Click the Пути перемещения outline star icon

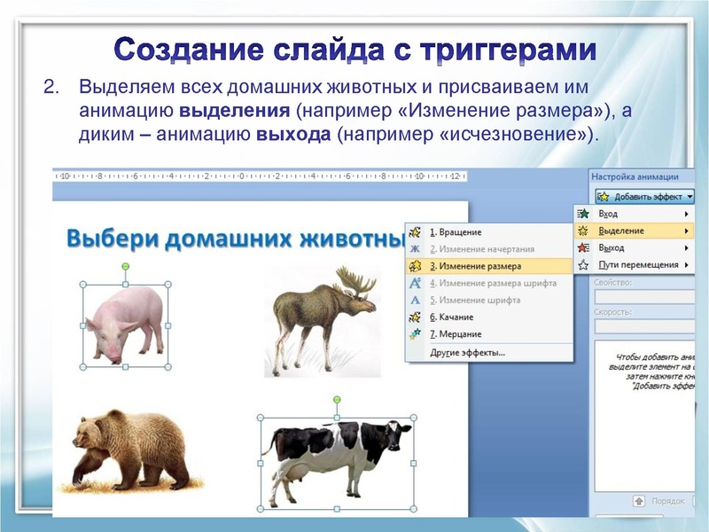tap(582, 264)
